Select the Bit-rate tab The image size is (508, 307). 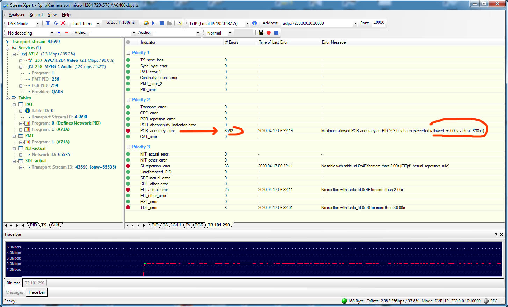13,283
